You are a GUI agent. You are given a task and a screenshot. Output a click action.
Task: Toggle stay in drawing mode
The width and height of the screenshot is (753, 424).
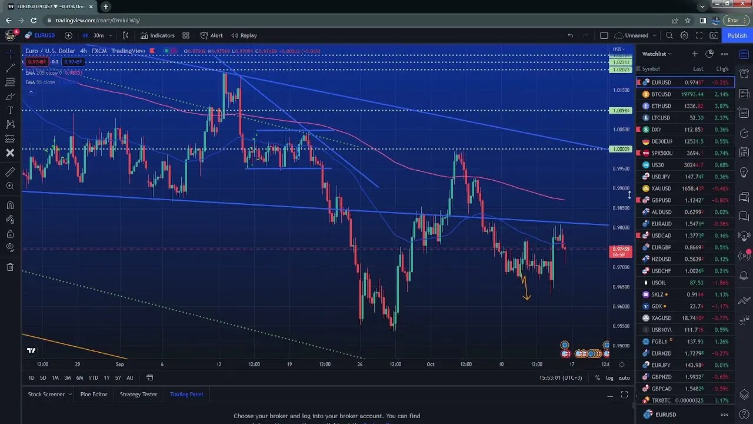[10, 220]
